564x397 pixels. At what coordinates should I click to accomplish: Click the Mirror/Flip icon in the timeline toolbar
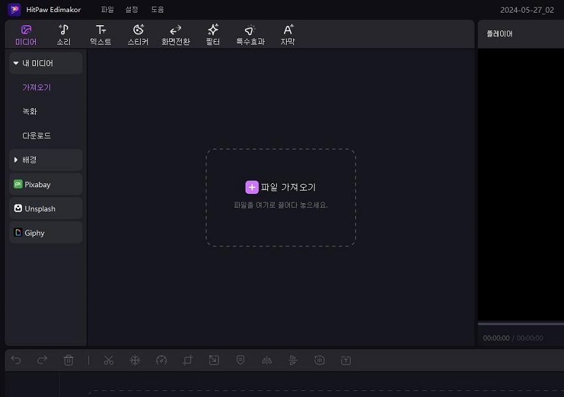click(267, 360)
